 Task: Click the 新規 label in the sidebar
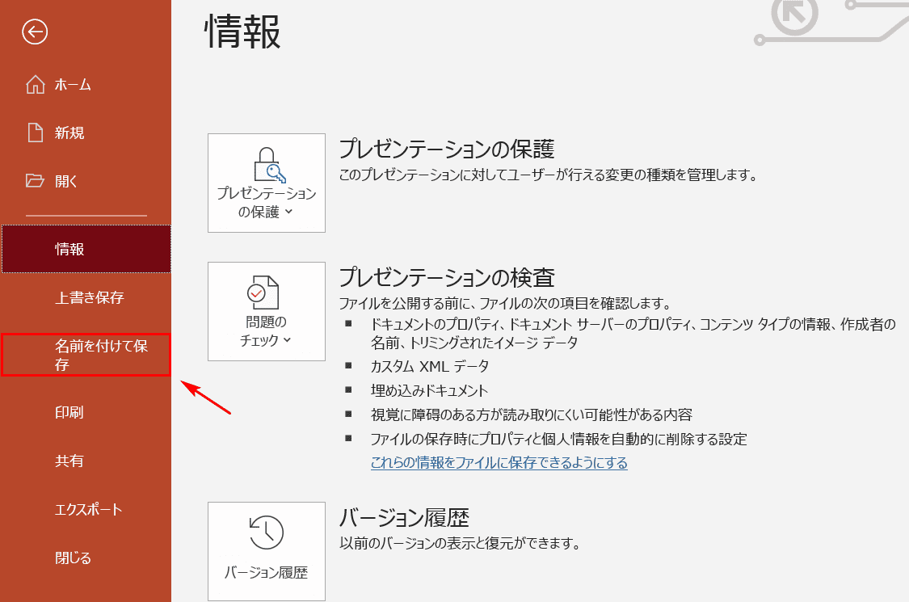tap(69, 133)
